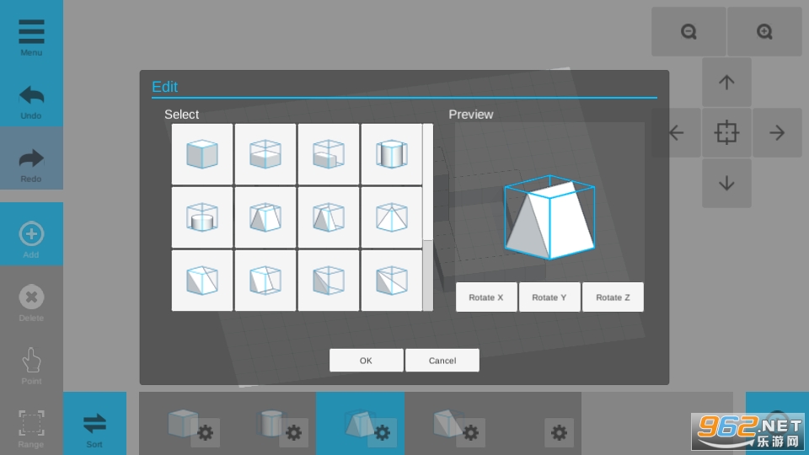Zoom out with the minus magnifier

[x=688, y=32]
